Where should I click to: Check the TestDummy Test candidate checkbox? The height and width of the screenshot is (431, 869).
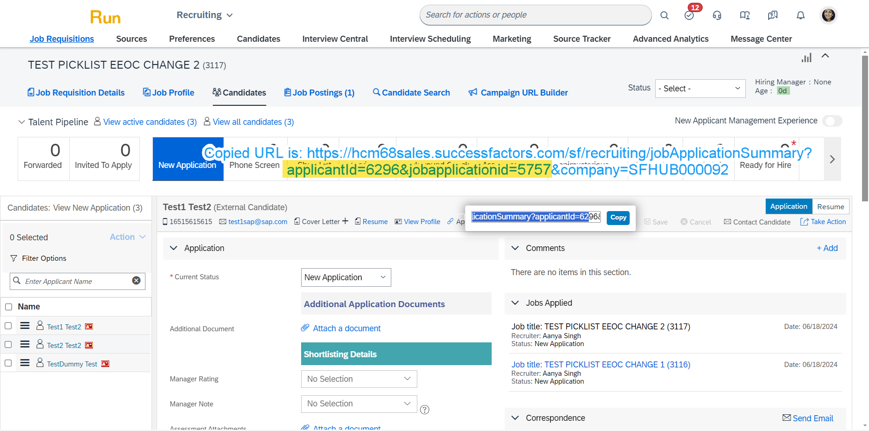click(8, 363)
